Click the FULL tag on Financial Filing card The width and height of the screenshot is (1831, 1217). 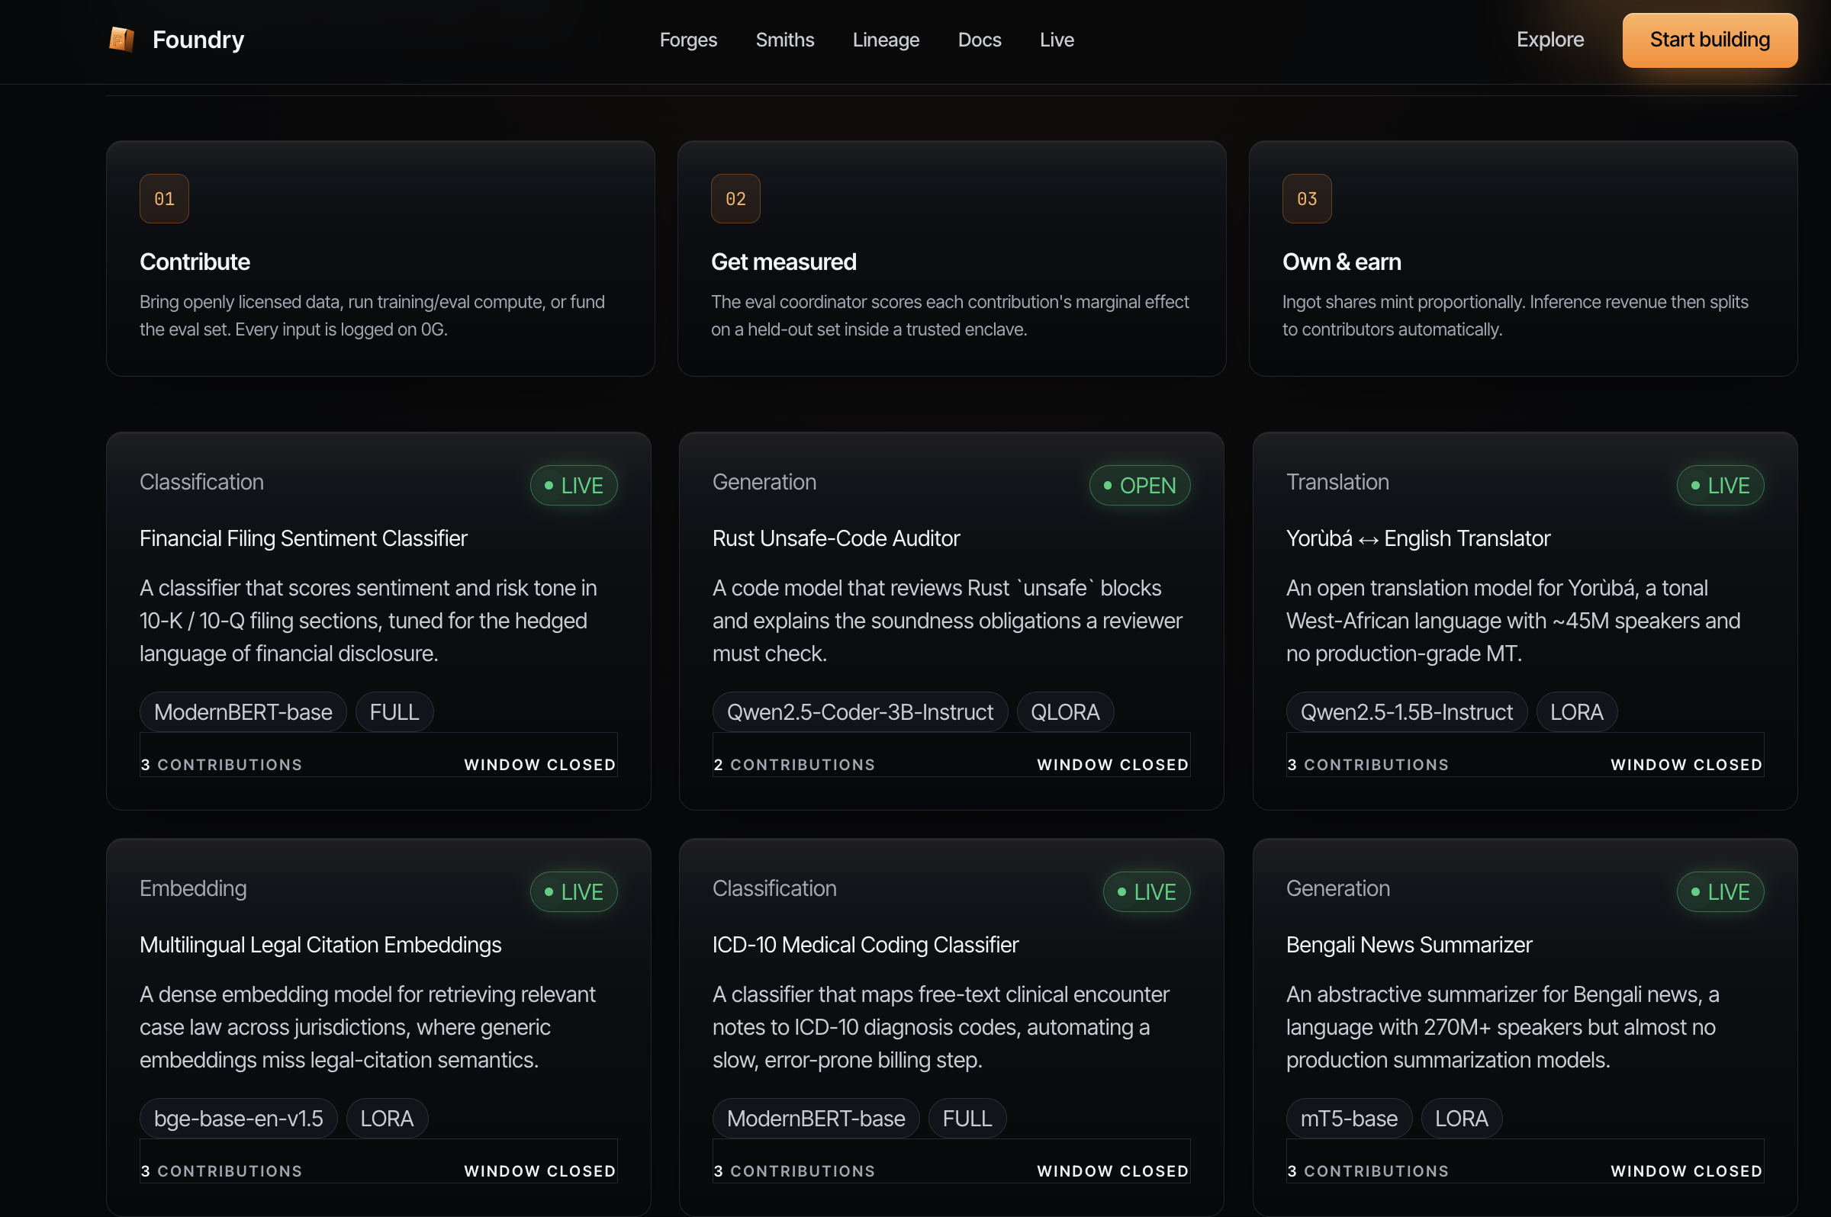[x=394, y=711]
